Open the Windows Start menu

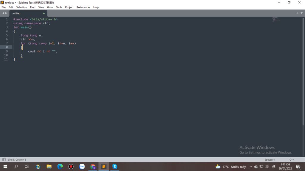(x=5, y=167)
